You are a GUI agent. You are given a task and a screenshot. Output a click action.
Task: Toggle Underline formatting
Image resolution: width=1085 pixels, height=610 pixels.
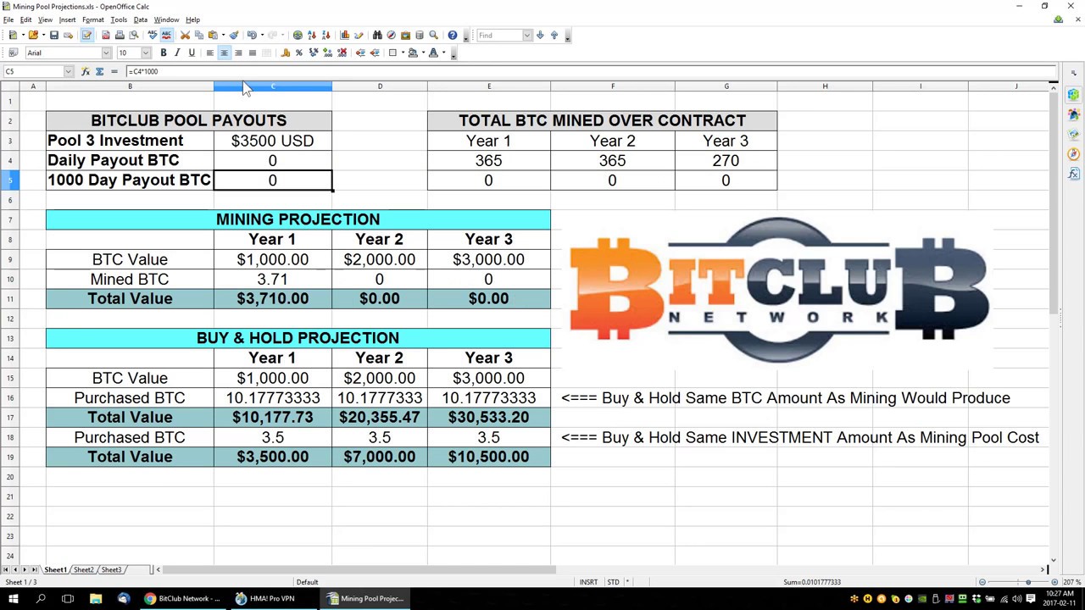point(192,53)
